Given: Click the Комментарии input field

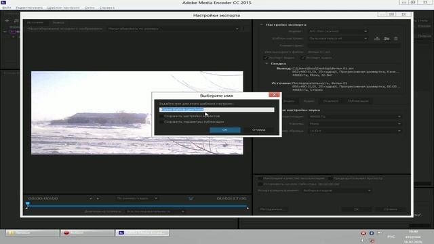Looking at the screenshot, I should [x=354, y=45].
